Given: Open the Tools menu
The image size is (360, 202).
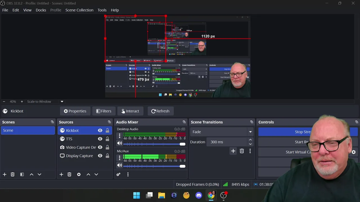Looking at the screenshot, I should (x=102, y=10).
